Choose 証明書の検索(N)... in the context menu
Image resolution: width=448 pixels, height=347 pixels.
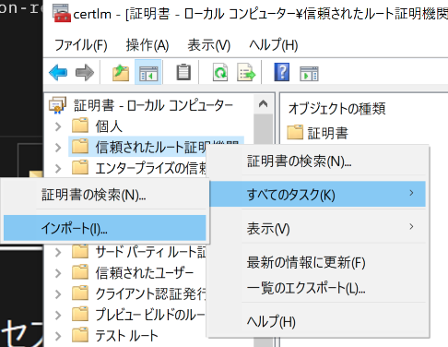pyautogui.click(x=318, y=161)
